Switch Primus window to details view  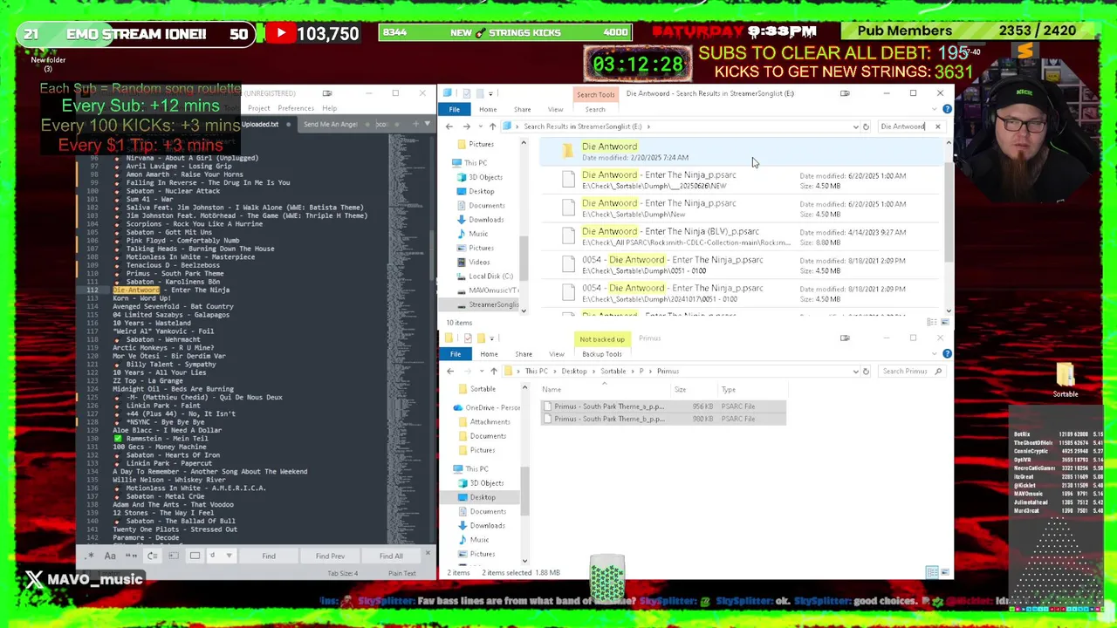pyautogui.click(x=931, y=572)
